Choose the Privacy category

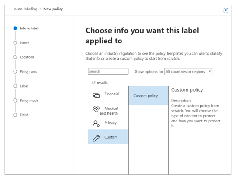[108, 123]
